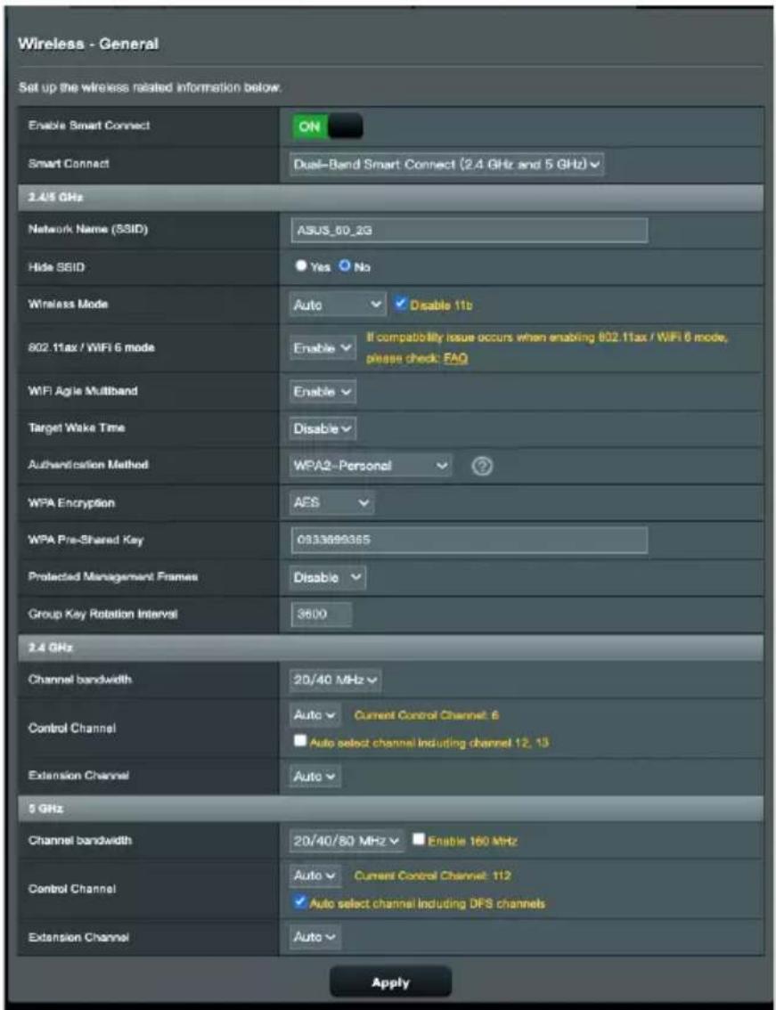Open the Target Wake Time dropdown

(323, 428)
